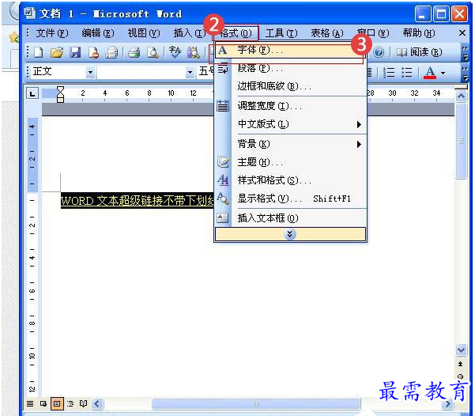Open Word Help question mark icon
The width and height of the screenshot is (475, 416).
click(x=379, y=52)
